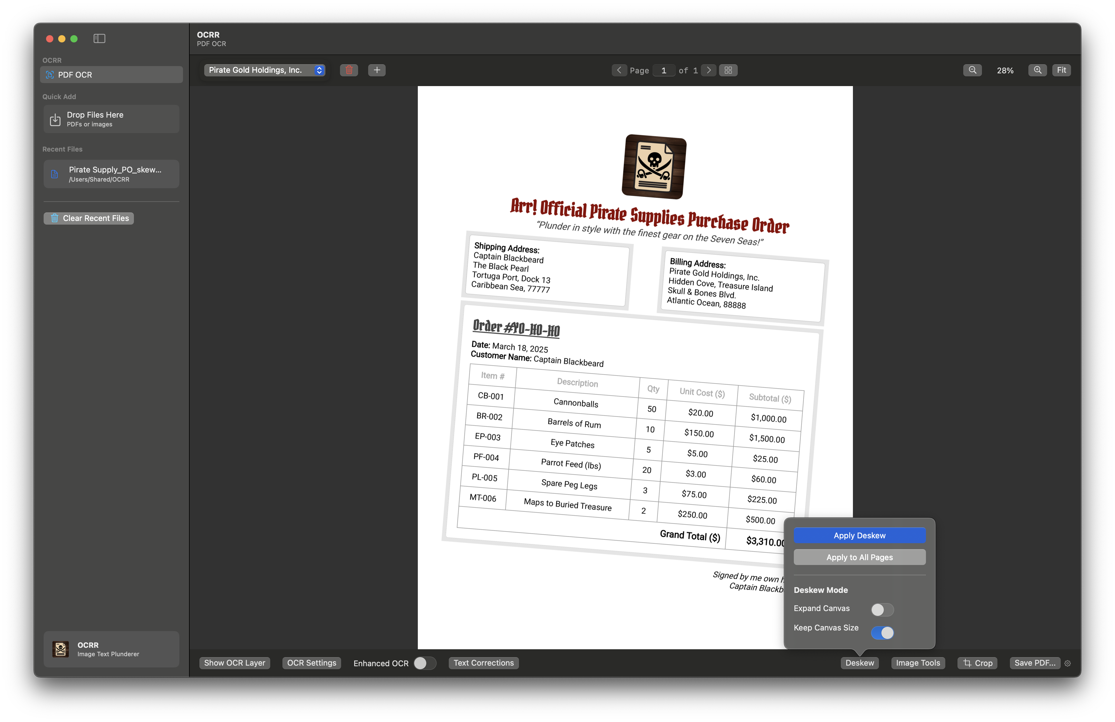Click the OCRR Image Text Plunderer card
The height and width of the screenshot is (722, 1115).
pos(111,649)
